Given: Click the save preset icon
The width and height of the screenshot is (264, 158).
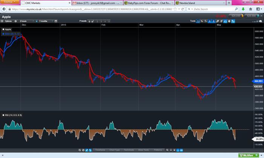Looking at the screenshot, I should (93, 21).
